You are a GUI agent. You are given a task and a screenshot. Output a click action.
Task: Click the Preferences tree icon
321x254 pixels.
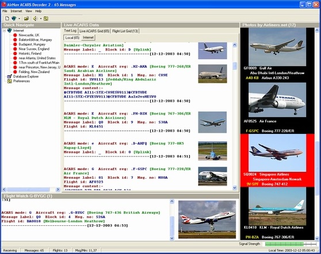9,81
